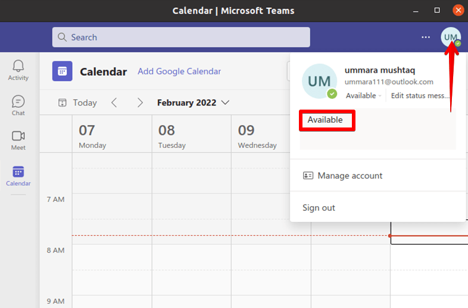
Task: Click Add Google Calendar link
Action: point(179,71)
